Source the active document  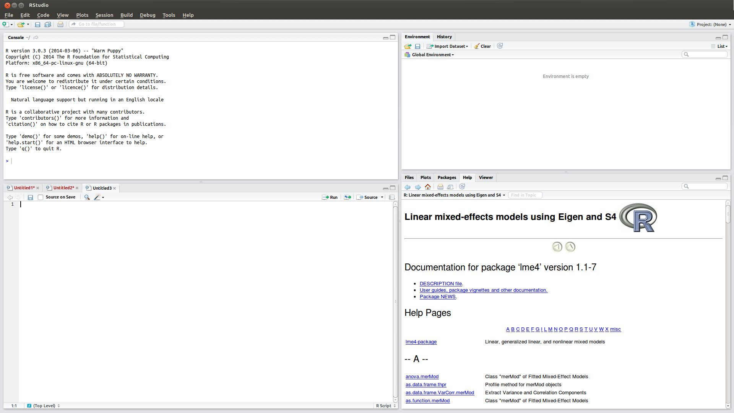(x=367, y=197)
